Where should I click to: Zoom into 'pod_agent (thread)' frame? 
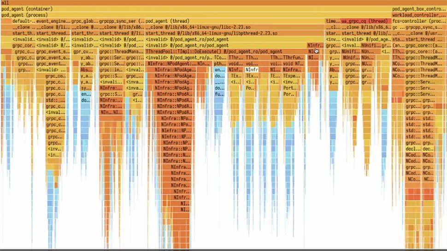click(x=235, y=21)
